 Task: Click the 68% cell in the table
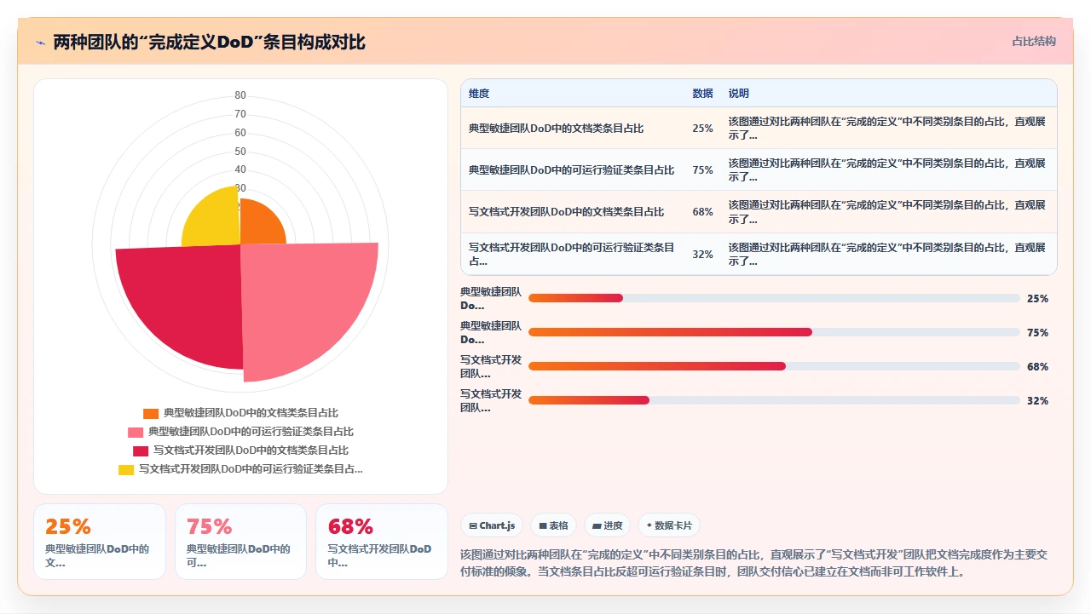(x=703, y=212)
